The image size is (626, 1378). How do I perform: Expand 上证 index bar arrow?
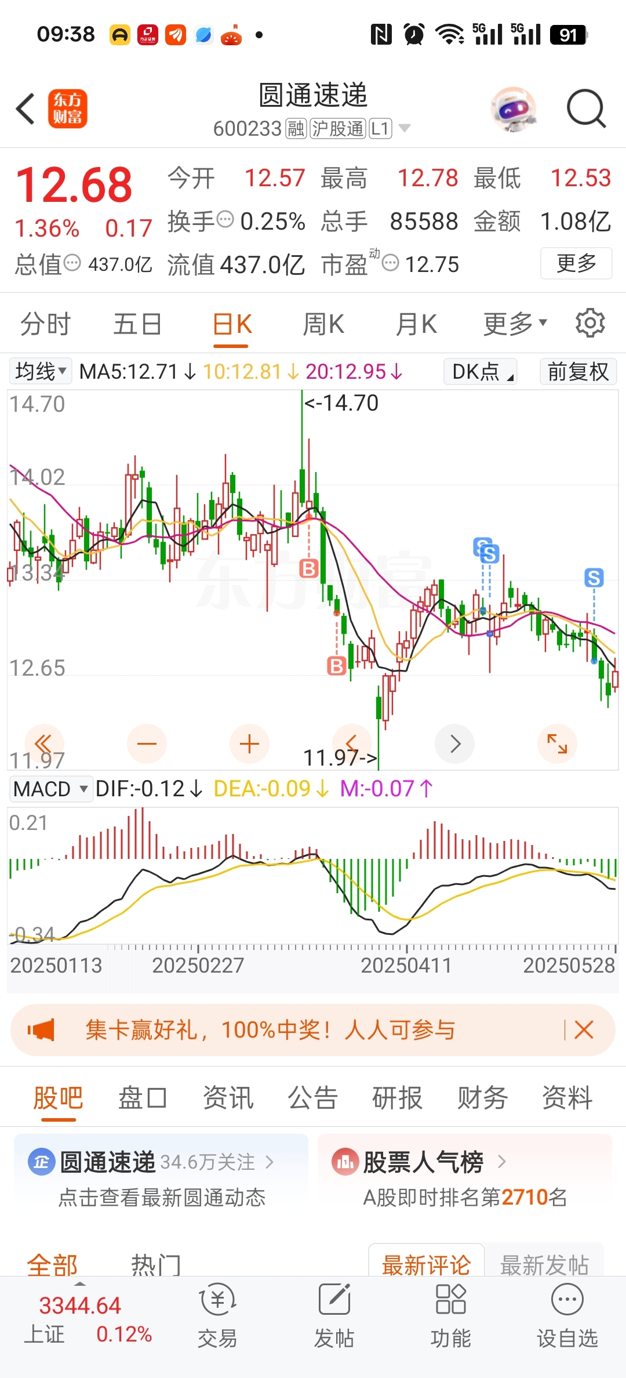pyautogui.click(x=80, y=1284)
